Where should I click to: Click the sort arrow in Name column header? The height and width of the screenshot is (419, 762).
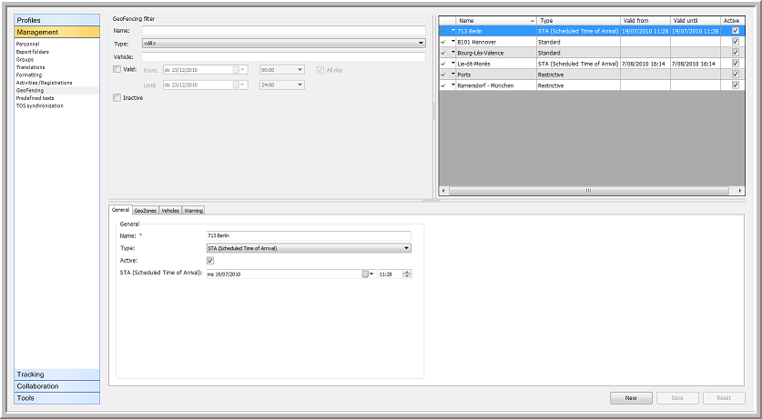coord(531,20)
